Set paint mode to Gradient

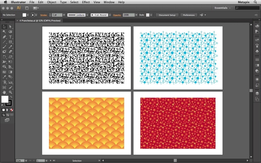coord(7,110)
